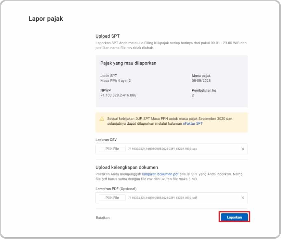The height and width of the screenshot is (239, 281).
Task: Click the uploaded .csv file name field
Action: click(162, 149)
